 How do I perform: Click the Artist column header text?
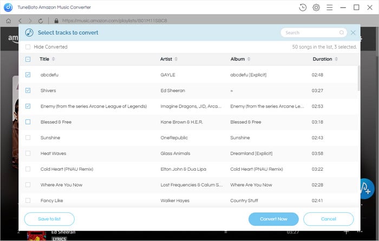pos(166,59)
